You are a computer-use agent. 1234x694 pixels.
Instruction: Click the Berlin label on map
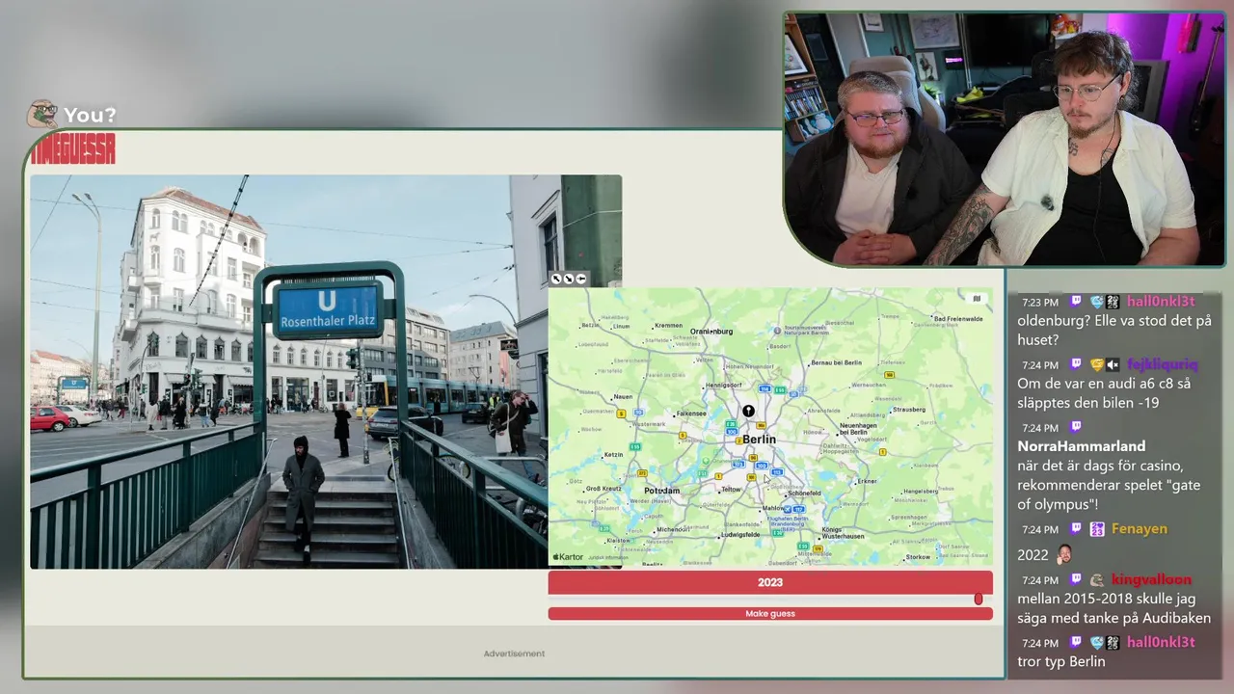[759, 439]
